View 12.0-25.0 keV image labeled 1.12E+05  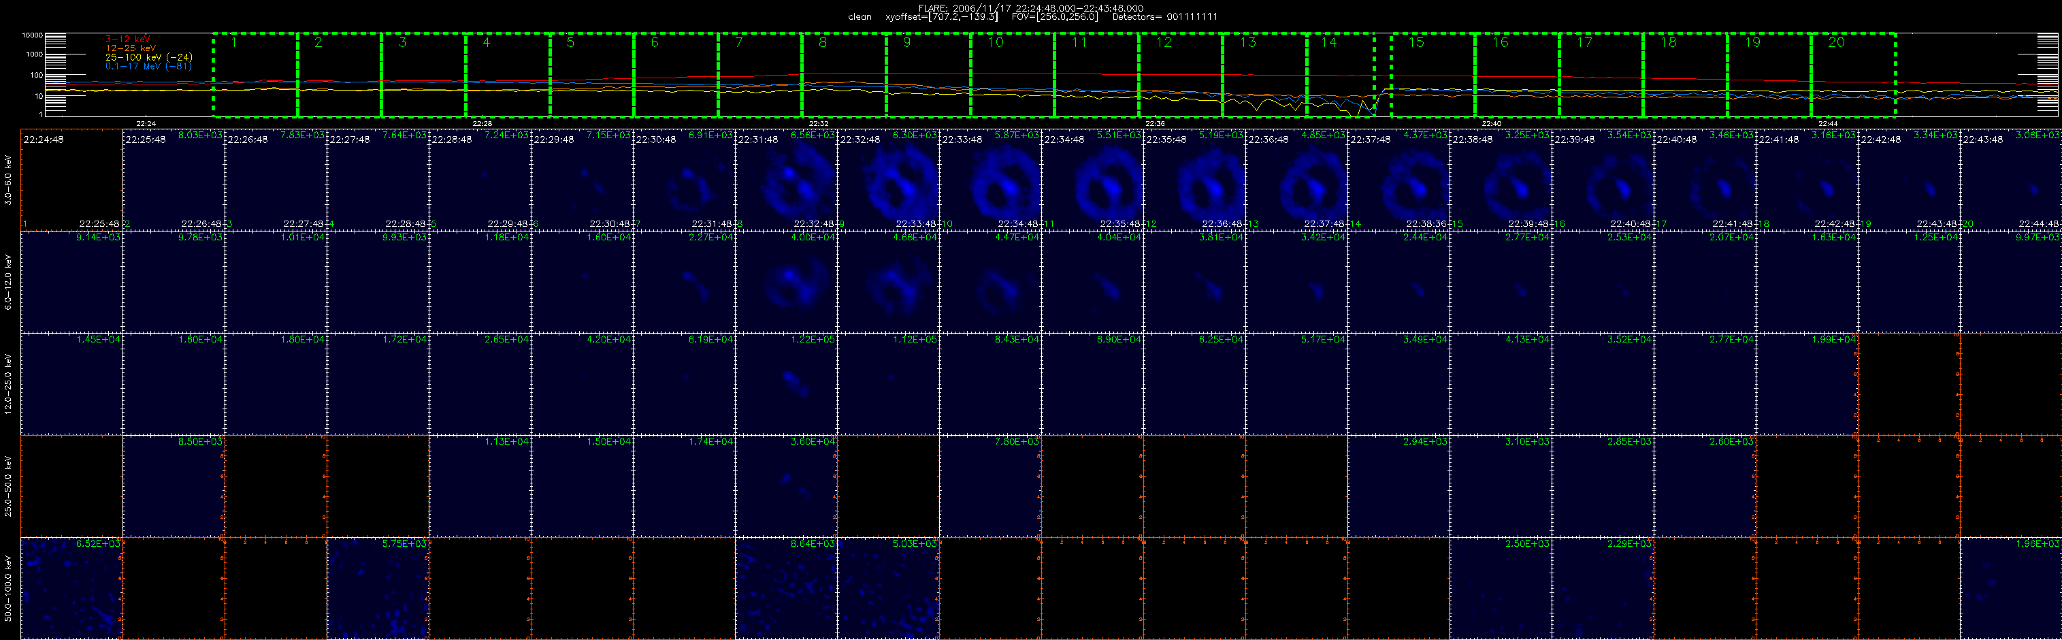click(889, 384)
